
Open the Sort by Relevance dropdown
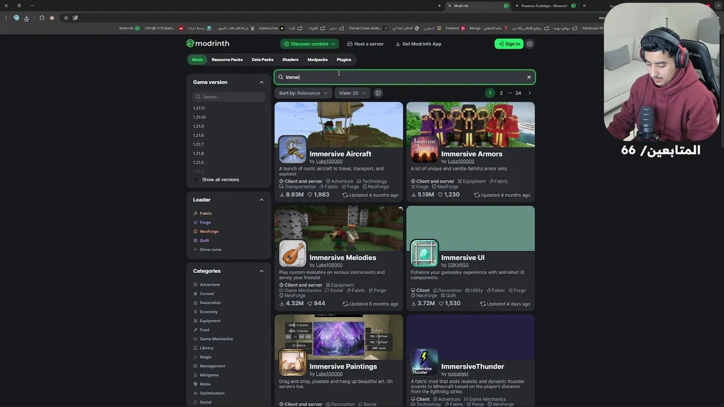pos(303,93)
